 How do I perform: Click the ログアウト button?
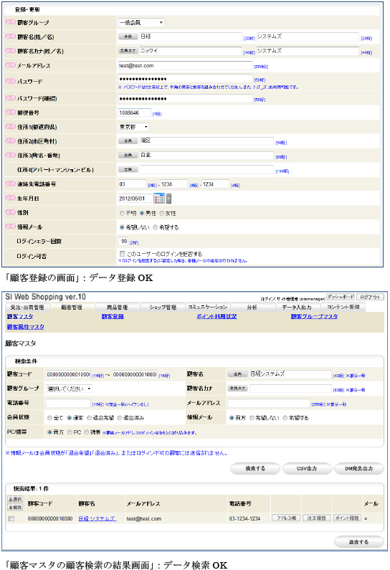(x=370, y=297)
